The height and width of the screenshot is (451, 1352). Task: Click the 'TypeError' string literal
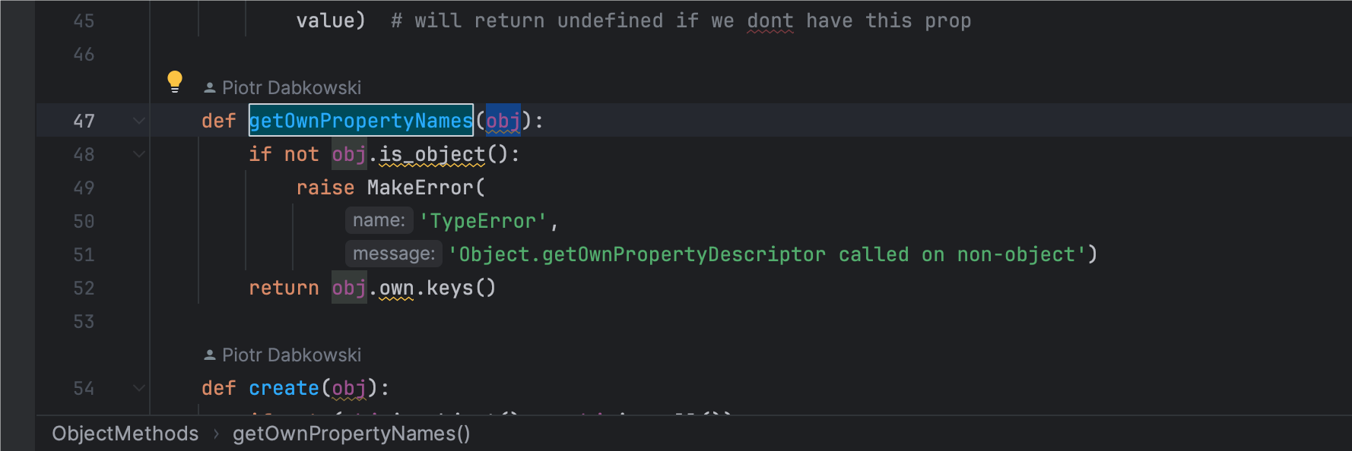pos(483,221)
